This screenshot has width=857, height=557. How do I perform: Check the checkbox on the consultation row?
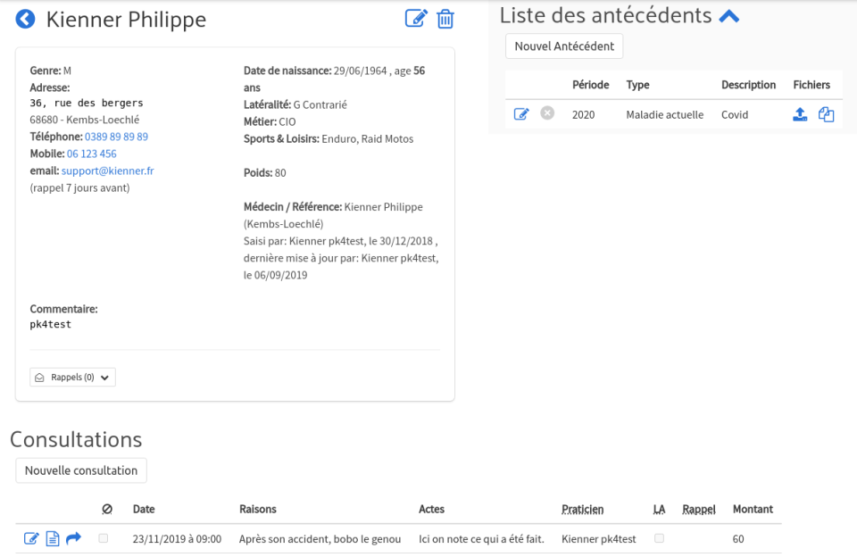[102, 538]
